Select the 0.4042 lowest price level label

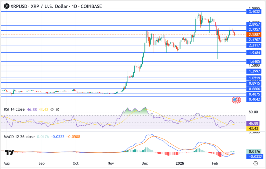[x=255, y=99]
